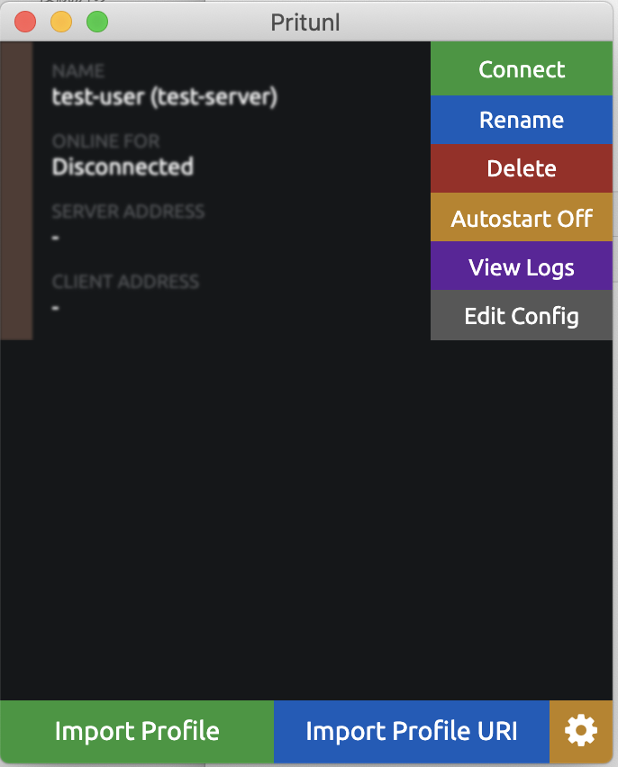
Task: Click the Disconnected status text
Action: (x=123, y=167)
